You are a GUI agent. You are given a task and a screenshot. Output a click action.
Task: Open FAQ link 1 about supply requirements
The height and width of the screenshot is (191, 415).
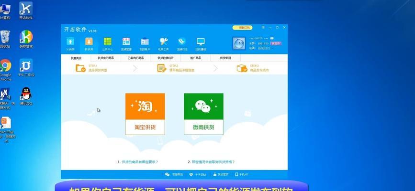140,162
